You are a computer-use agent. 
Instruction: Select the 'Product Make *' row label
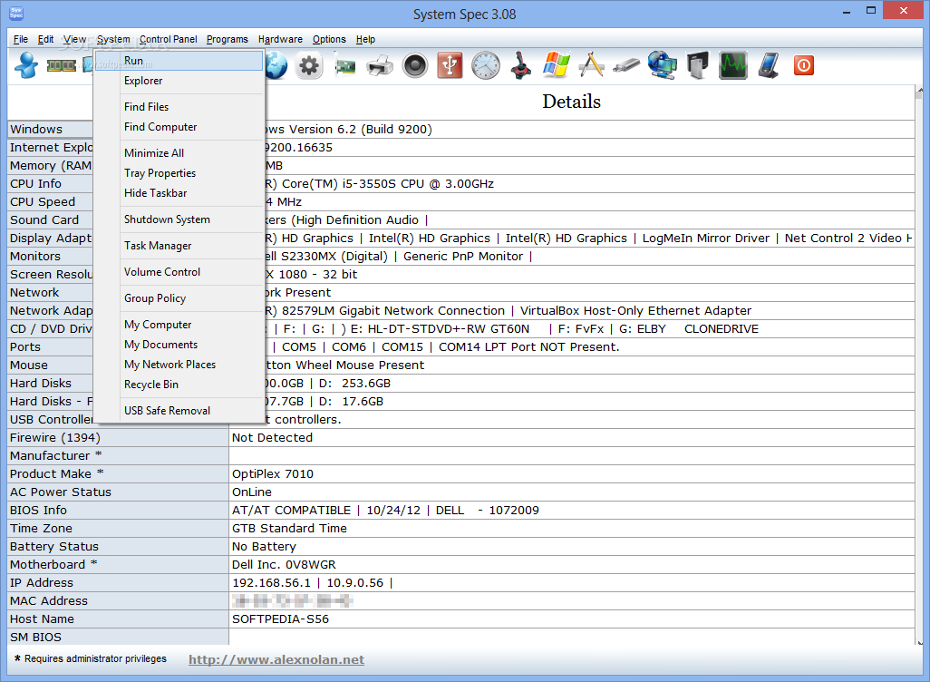pos(119,473)
